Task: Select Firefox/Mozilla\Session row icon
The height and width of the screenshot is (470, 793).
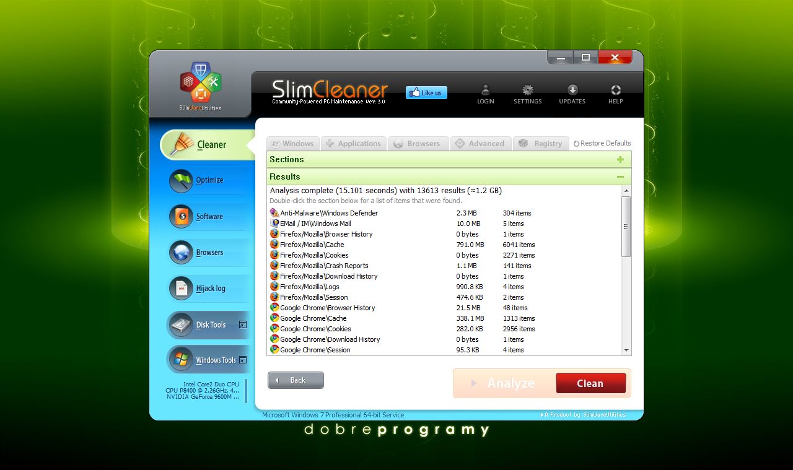Action: click(274, 297)
